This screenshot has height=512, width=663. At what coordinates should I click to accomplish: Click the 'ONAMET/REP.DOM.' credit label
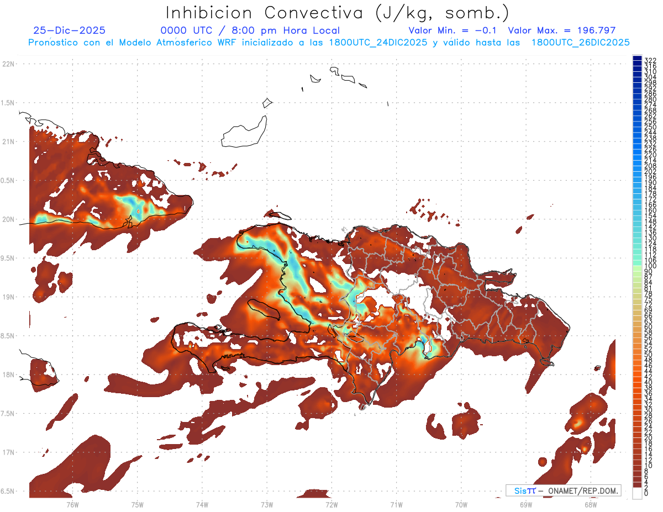pos(582,490)
